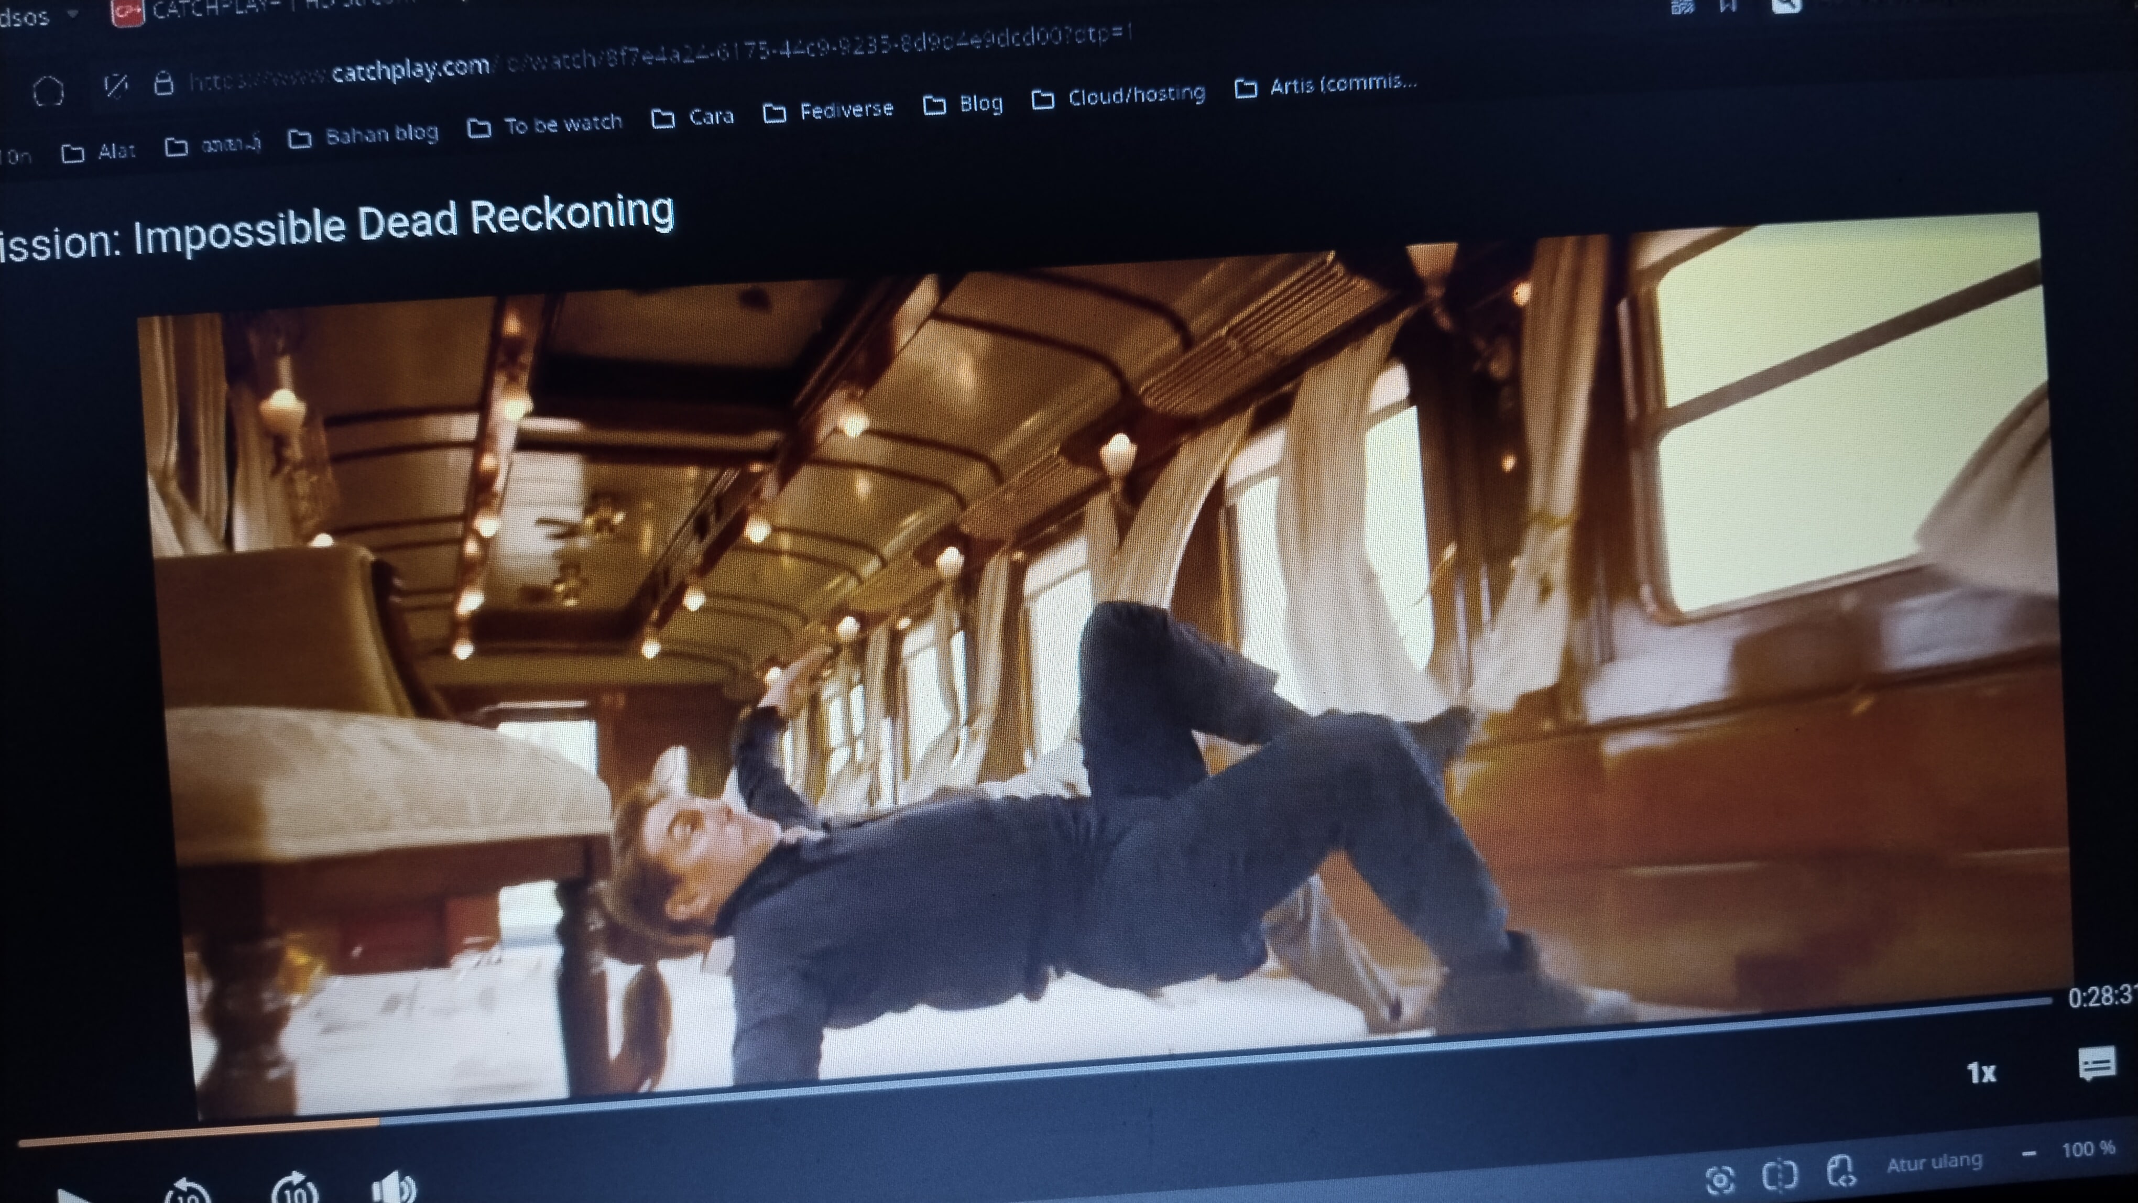
Task: Toggle the tile tabs icon in status bar
Action: (1780, 1175)
